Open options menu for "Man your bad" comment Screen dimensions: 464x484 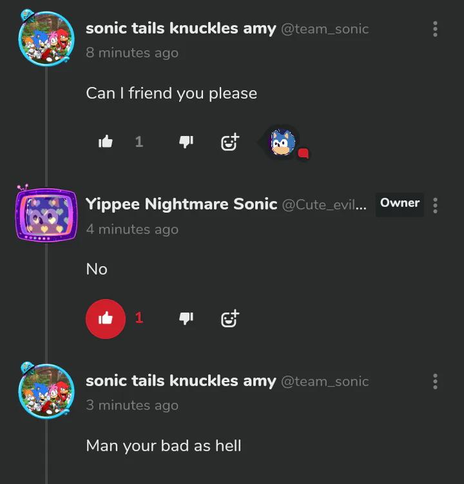[x=436, y=382]
